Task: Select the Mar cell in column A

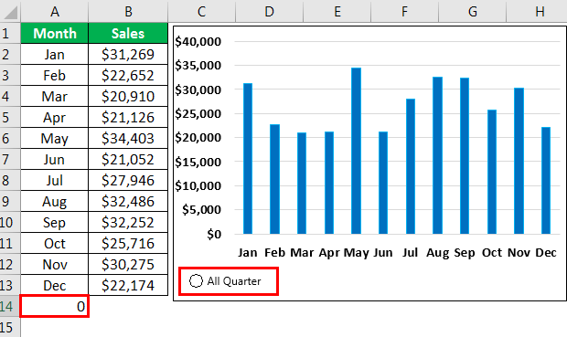Action: [x=55, y=96]
